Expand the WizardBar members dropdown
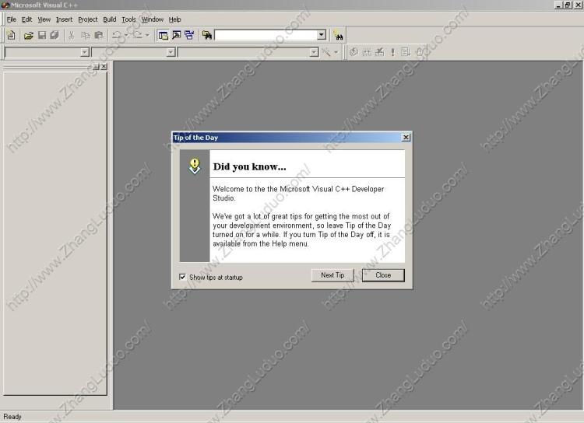The image size is (584, 423). pyautogui.click(x=314, y=52)
